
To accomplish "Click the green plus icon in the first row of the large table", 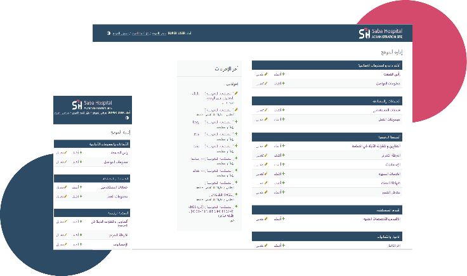I will click(283, 74).
